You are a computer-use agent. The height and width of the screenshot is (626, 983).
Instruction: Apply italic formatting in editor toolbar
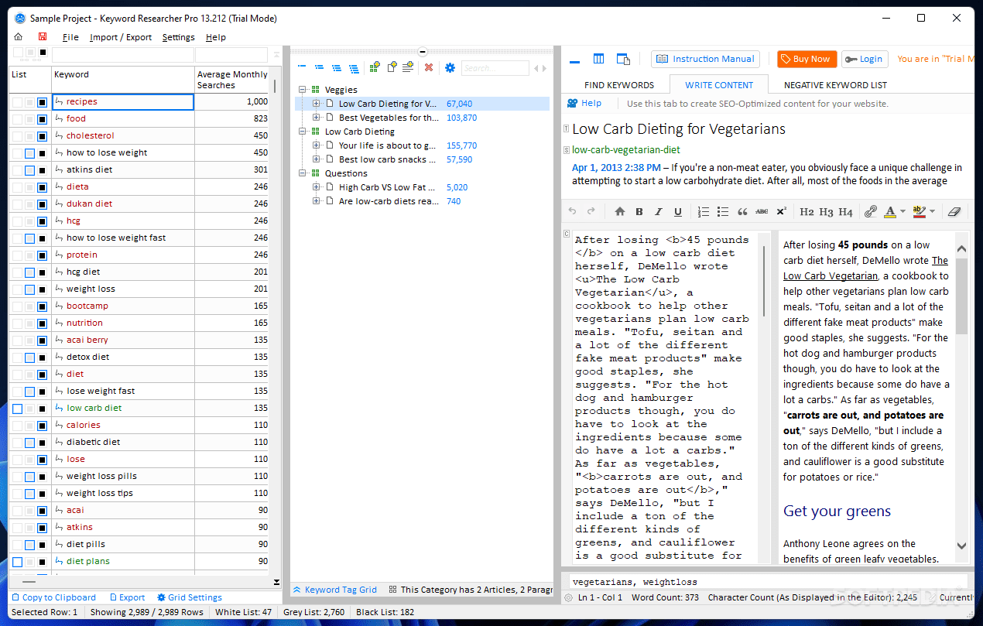(x=659, y=211)
